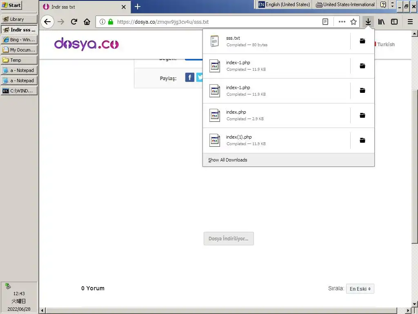Screen dimensions: 418x314
Task: Open the browser home page
Action: tap(87, 22)
